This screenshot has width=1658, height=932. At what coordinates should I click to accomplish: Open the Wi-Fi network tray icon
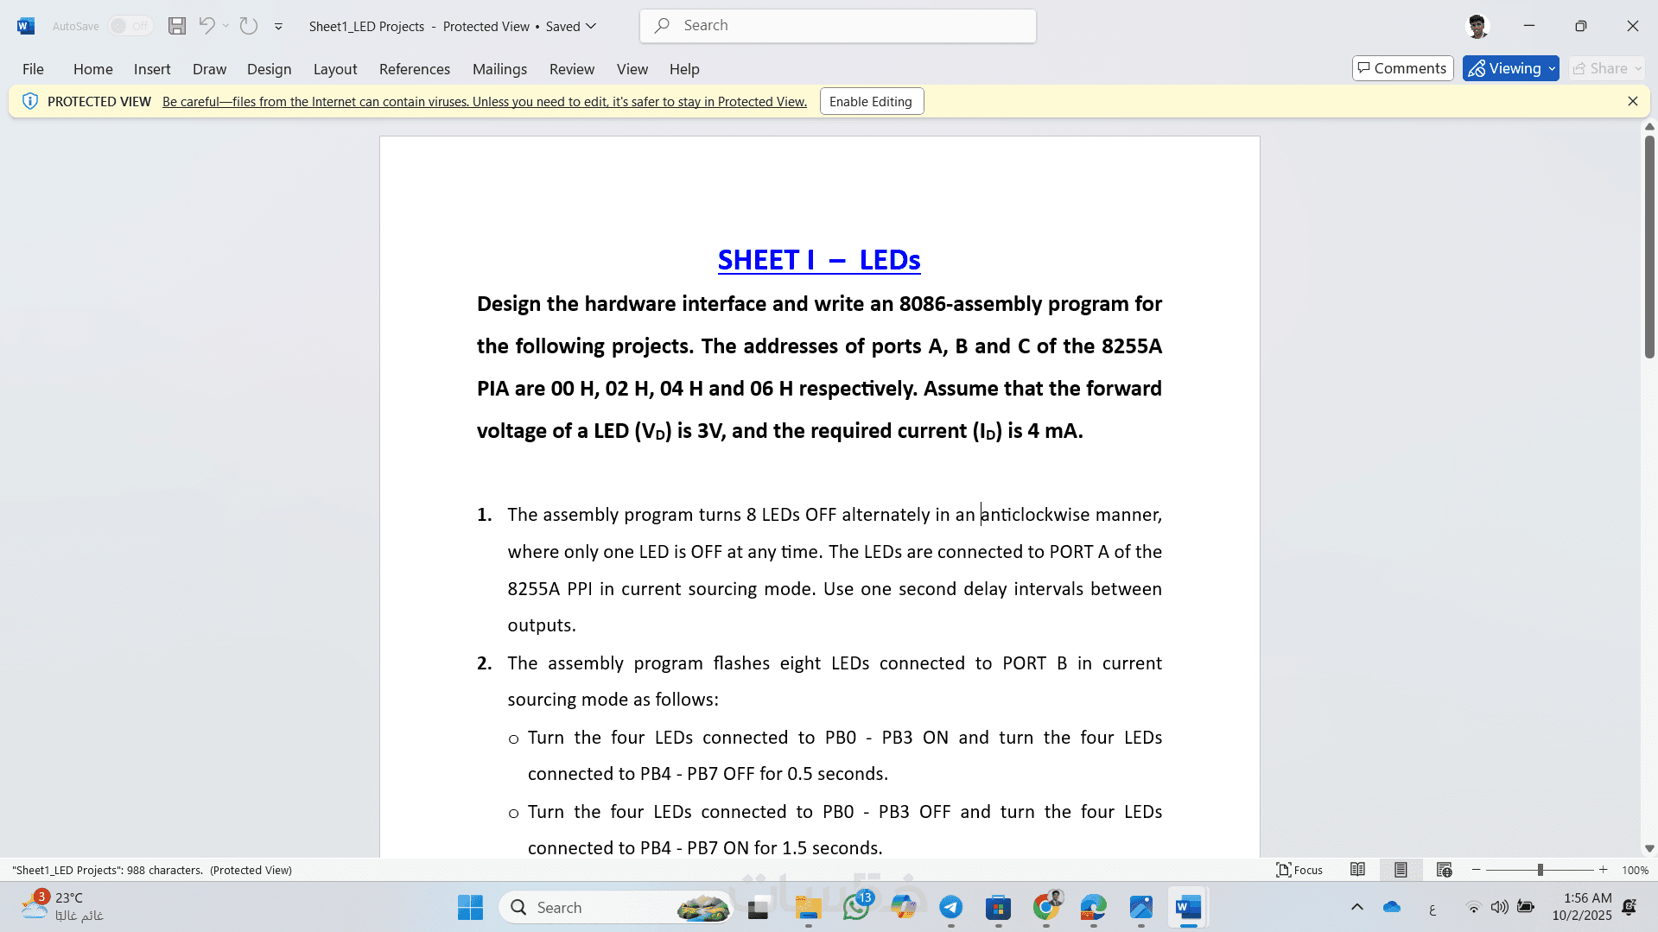coord(1474,907)
